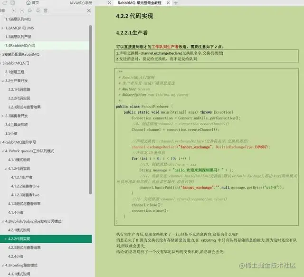
Task: Close the bookmark outline panel
Action: (89, 10)
